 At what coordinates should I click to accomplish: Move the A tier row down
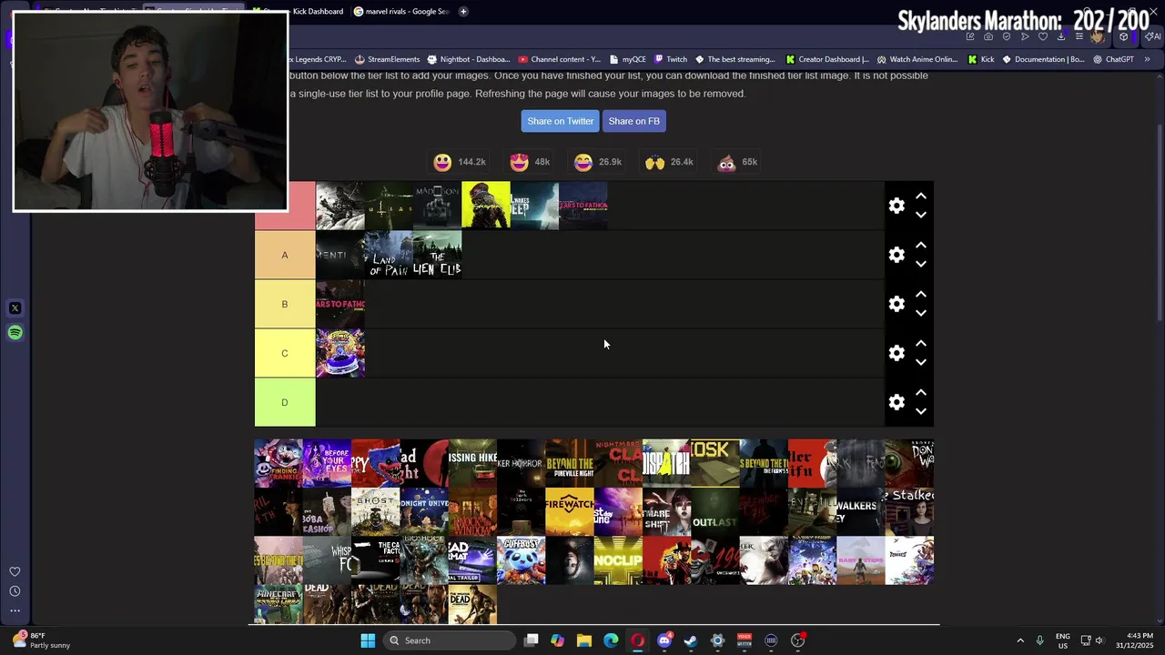[x=921, y=264]
